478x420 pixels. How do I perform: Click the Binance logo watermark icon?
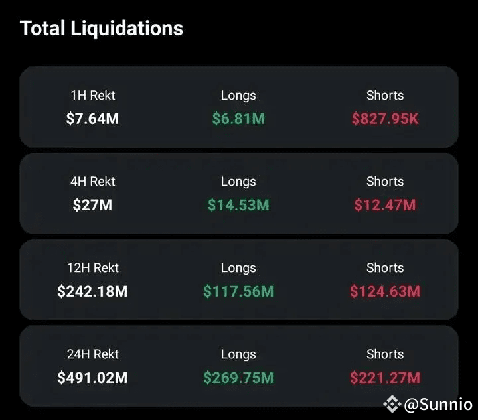point(392,404)
